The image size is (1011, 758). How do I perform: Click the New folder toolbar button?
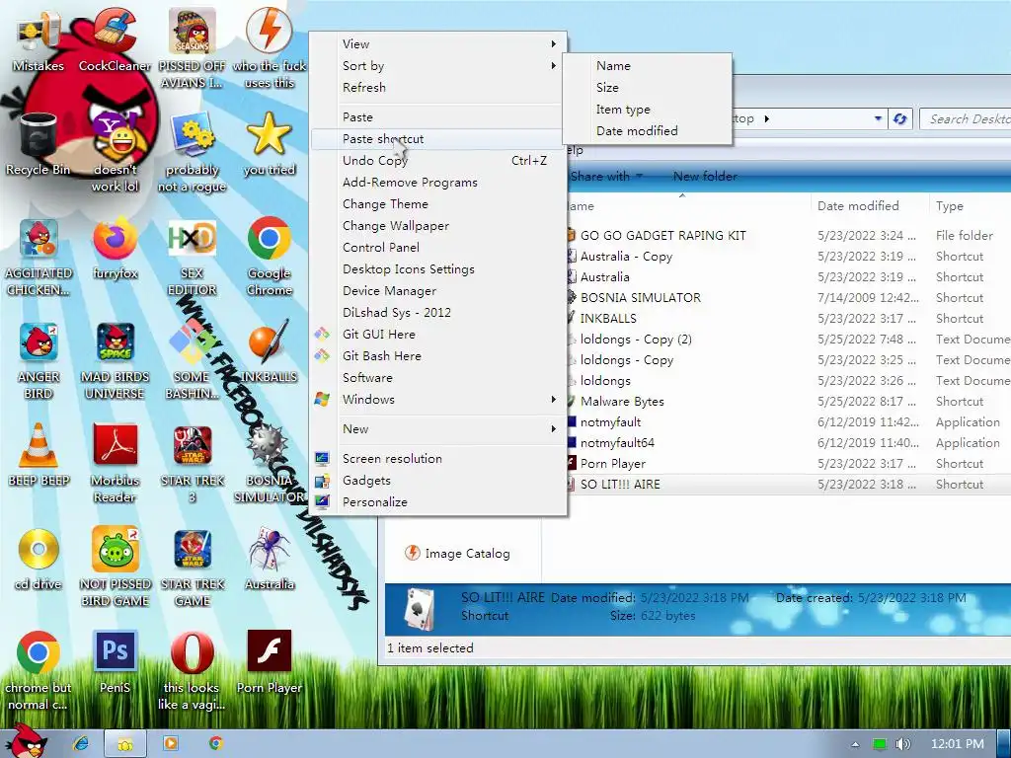[x=705, y=176]
